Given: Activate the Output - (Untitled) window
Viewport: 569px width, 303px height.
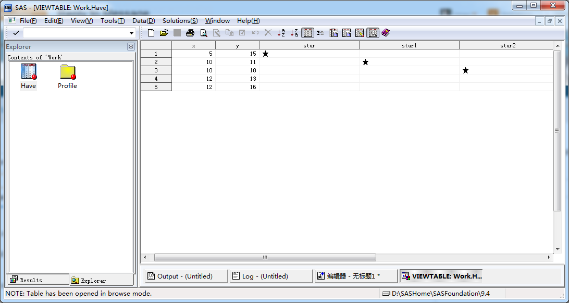Looking at the screenshot, I should pyautogui.click(x=185, y=276).
